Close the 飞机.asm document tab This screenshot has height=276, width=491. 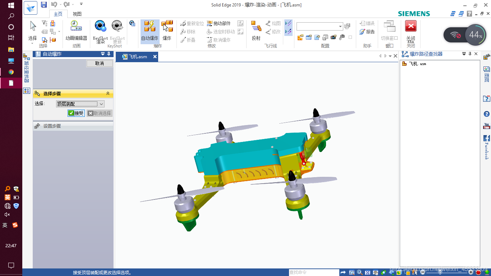(155, 57)
